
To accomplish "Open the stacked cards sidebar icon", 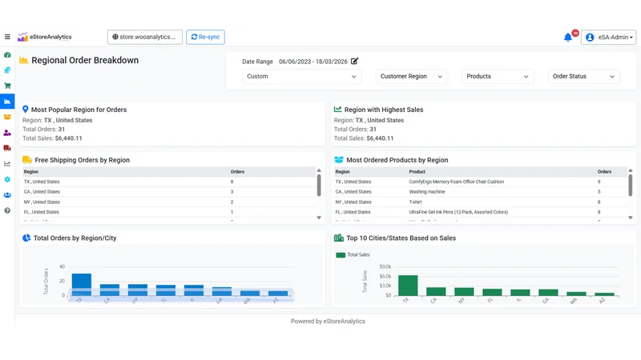I will 7,70.
